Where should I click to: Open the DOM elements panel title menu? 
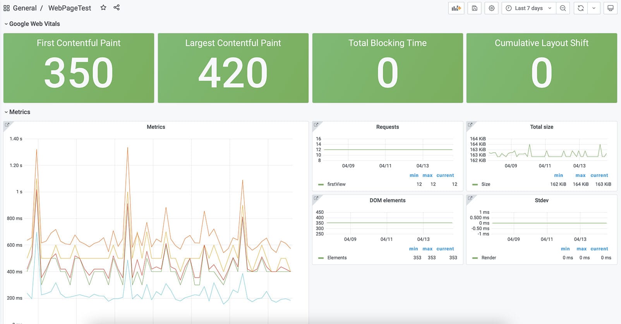click(388, 200)
